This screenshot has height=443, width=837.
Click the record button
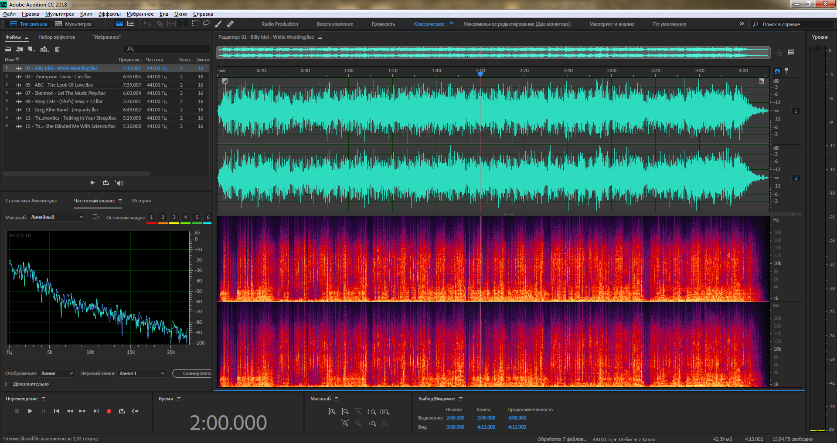[109, 411]
